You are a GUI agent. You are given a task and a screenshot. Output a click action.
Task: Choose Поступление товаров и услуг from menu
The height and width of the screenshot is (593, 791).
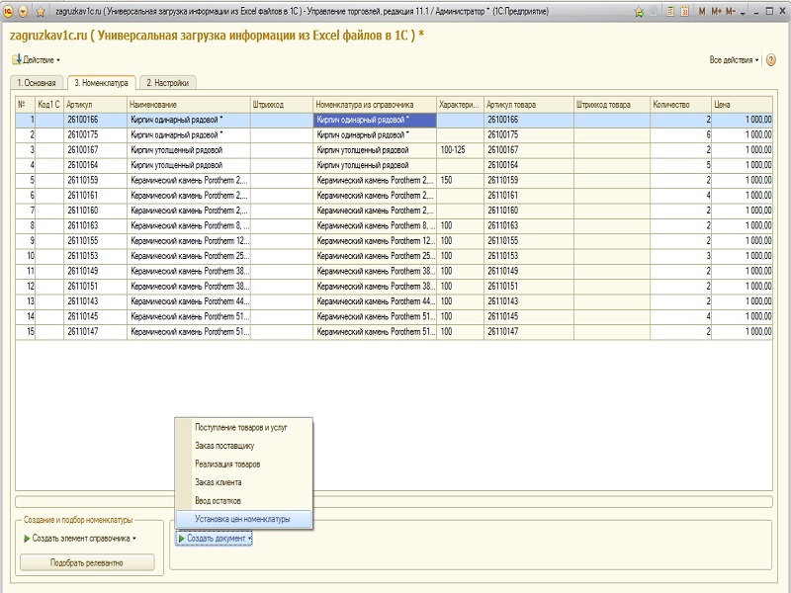pos(241,427)
